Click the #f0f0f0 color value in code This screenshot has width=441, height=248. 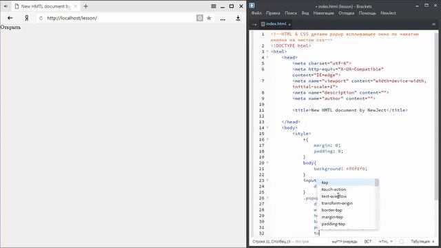tap(356, 169)
